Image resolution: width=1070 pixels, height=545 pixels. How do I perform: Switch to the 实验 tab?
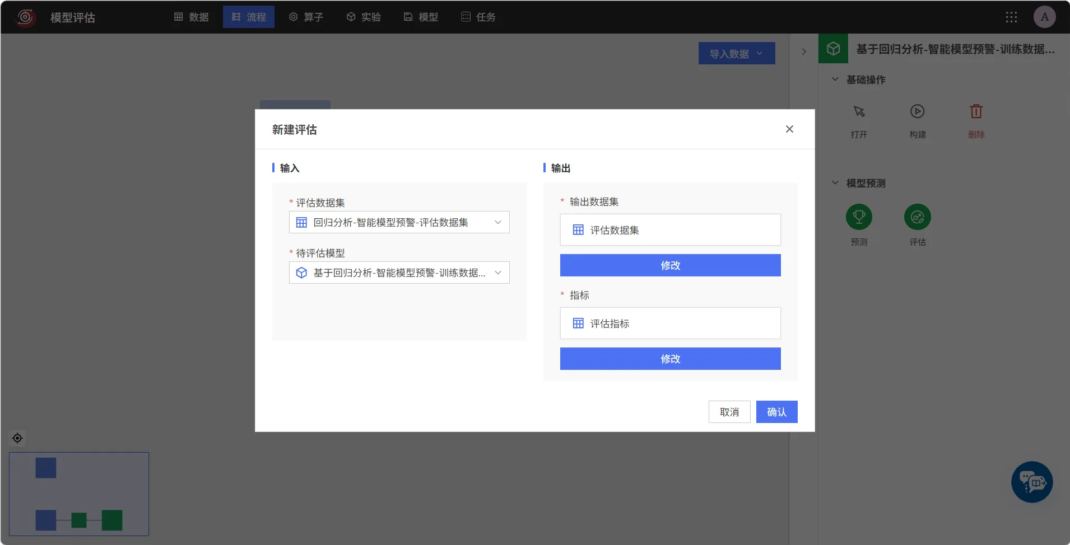tap(364, 17)
